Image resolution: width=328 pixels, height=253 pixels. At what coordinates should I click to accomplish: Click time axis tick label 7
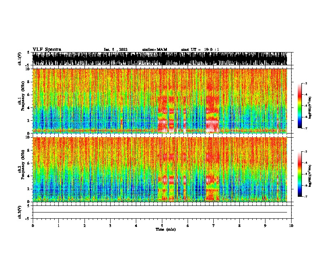[214, 226]
